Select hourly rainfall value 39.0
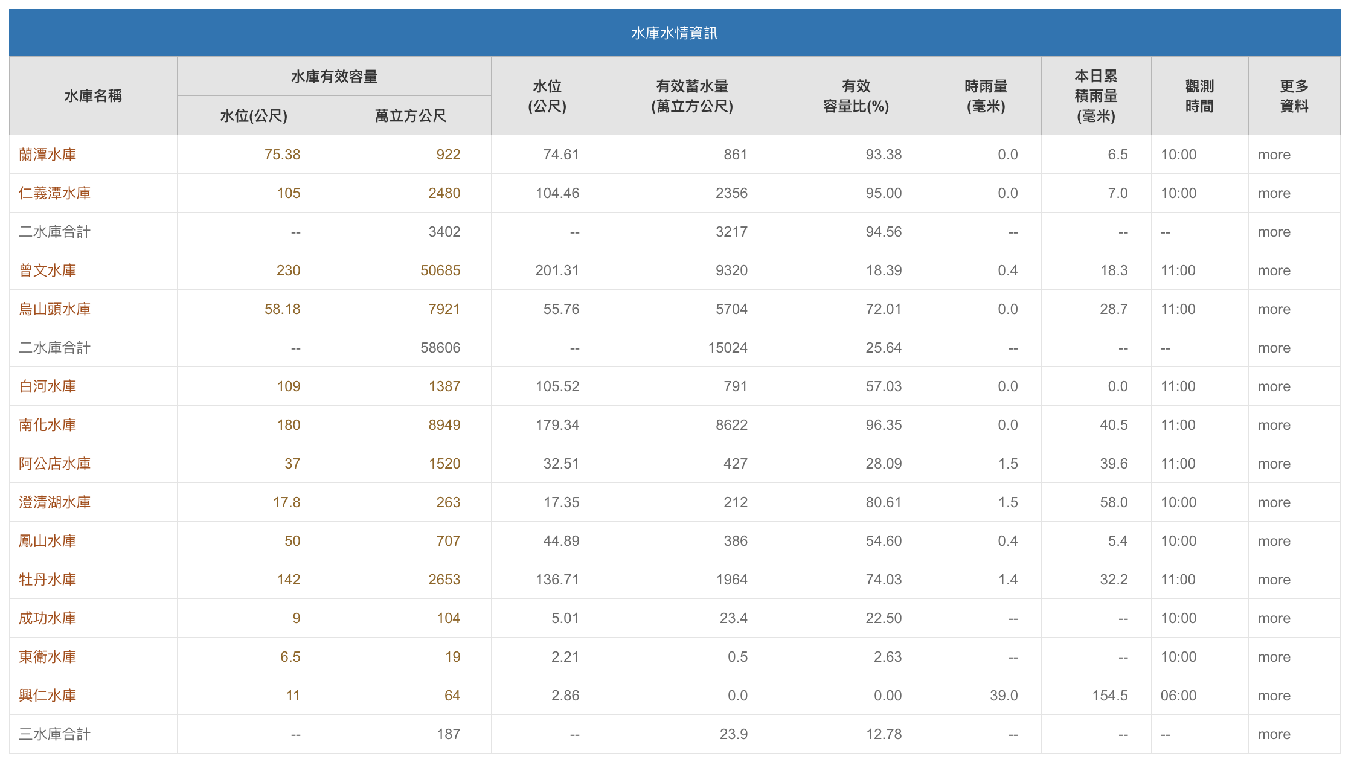Image resolution: width=1360 pixels, height=768 pixels. pyautogui.click(x=1004, y=696)
